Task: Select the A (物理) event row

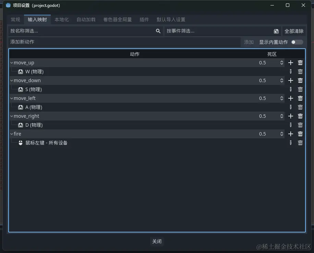Action: pos(147,107)
